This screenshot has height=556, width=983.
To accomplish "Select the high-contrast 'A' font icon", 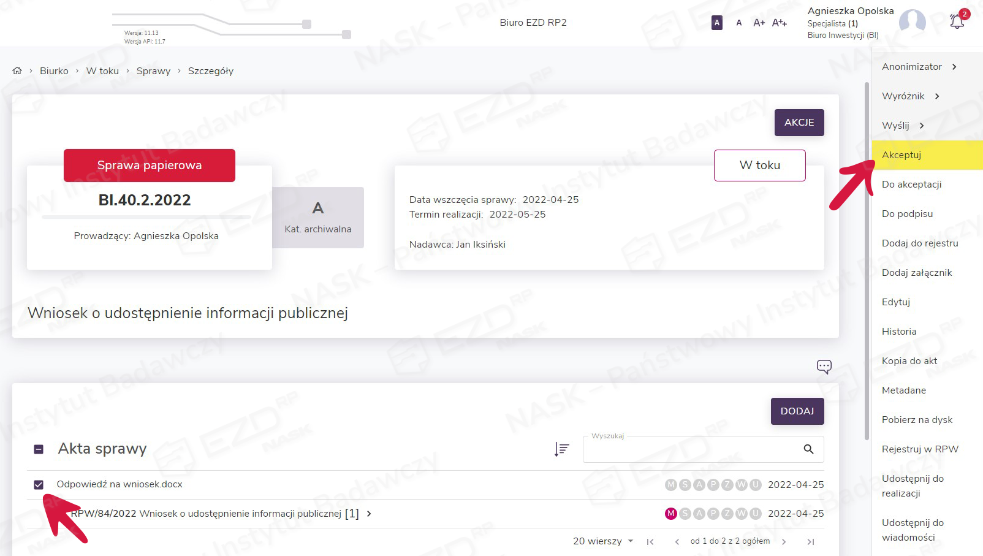I will click(x=716, y=23).
